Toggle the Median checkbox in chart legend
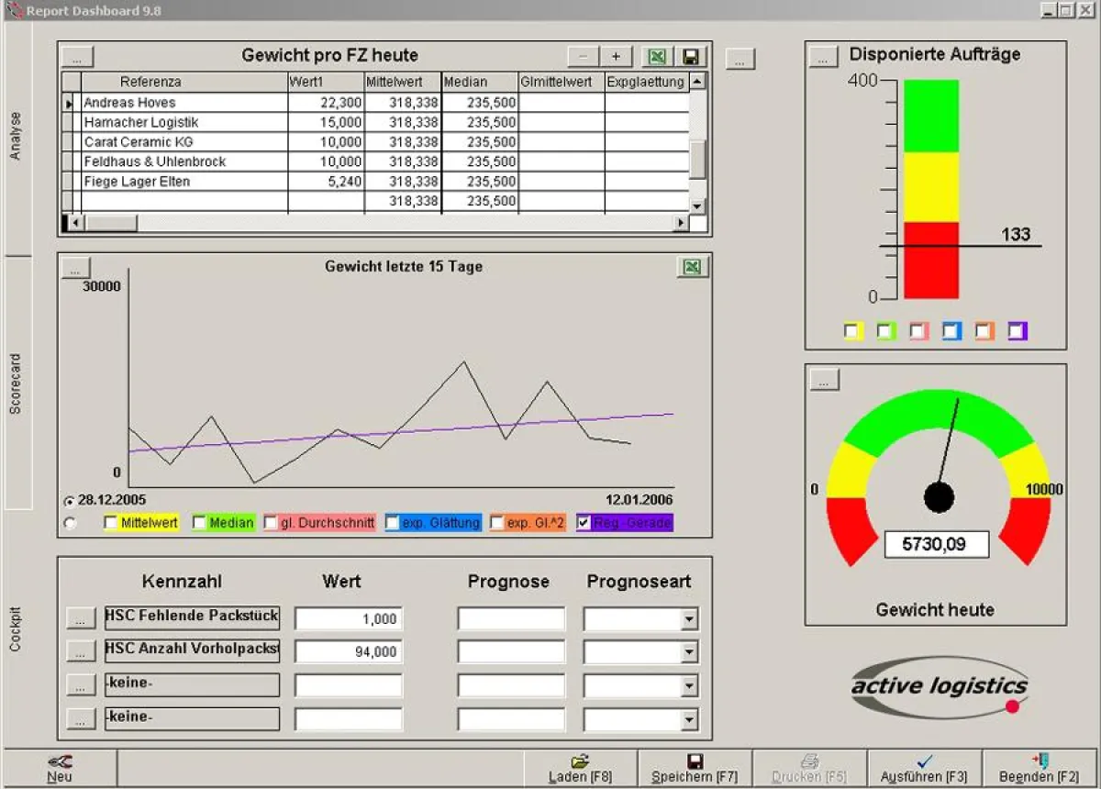This screenshot has width=1101, height=789. (199, 523)
